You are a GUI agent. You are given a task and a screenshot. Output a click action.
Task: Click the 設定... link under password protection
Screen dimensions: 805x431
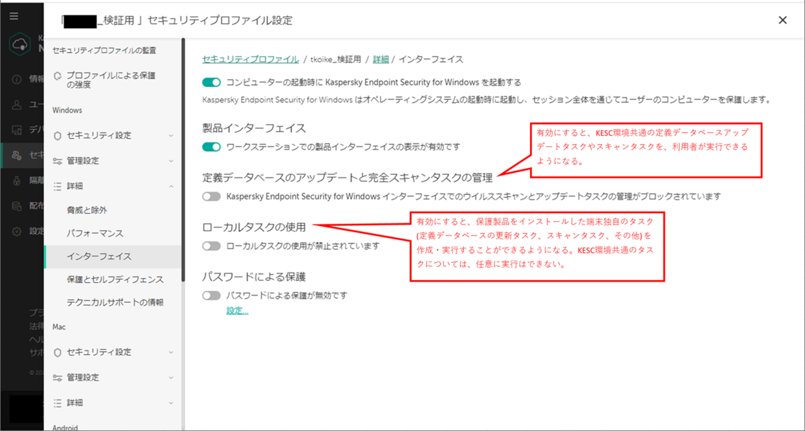coord(236,311)
